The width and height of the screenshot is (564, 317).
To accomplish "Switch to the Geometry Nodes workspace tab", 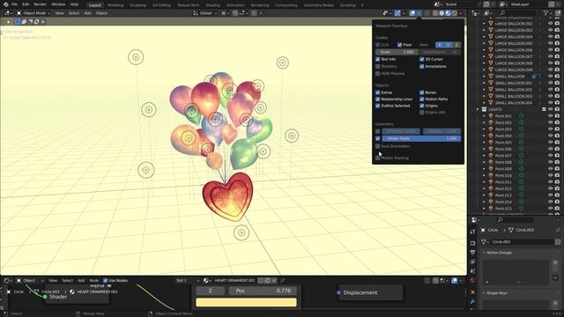I will (319, 5).
